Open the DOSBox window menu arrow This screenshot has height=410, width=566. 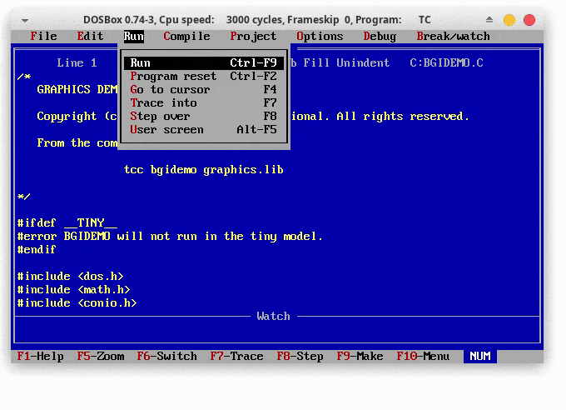(25, 20)
